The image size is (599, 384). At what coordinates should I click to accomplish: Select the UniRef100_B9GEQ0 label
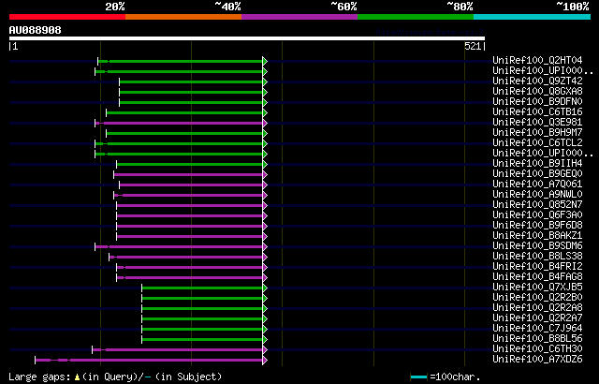pos(537,174)
